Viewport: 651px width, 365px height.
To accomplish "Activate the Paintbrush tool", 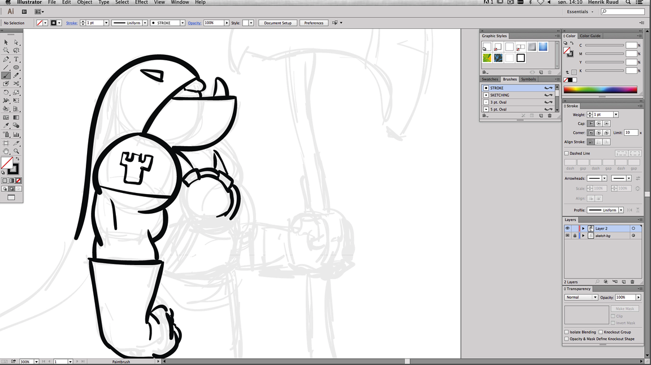I will (6, 76).
